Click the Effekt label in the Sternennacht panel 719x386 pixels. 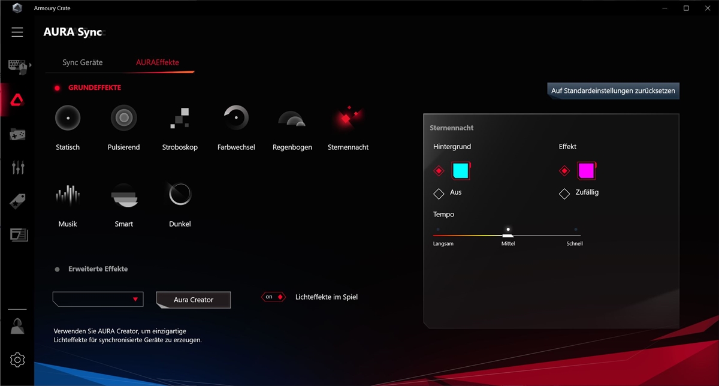click(x=567, y=147)
